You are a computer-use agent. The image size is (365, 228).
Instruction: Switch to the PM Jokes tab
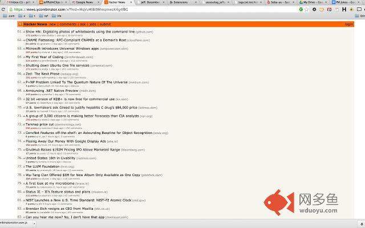(x=345, y=2)
